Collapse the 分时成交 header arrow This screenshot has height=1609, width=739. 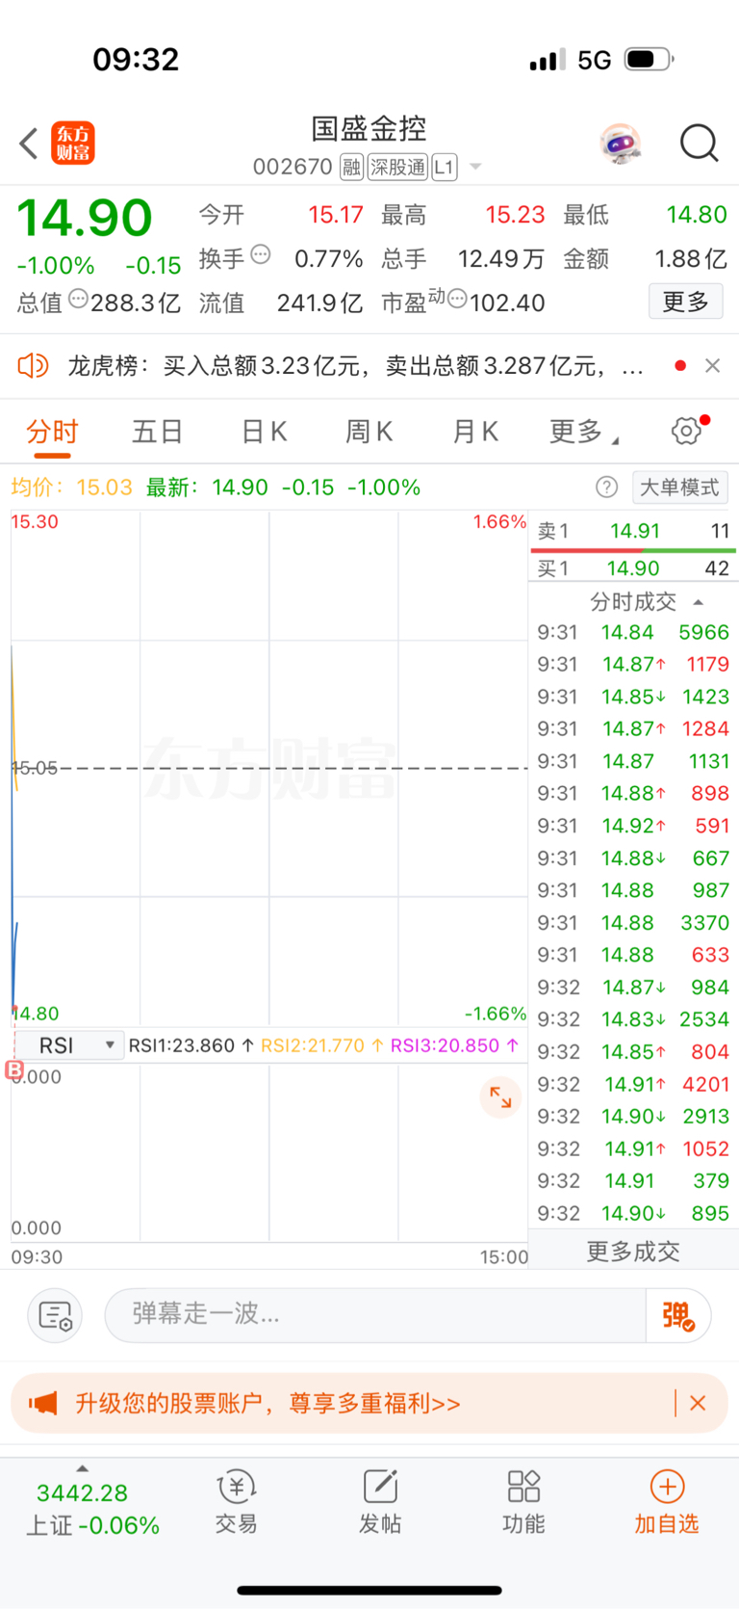tap(699, 602)
